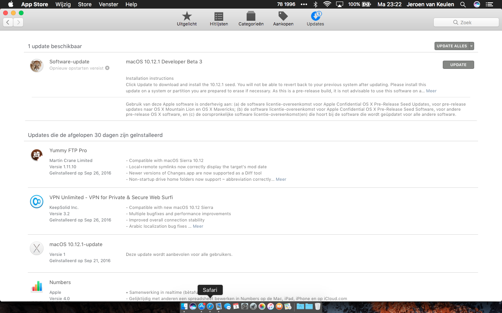The height and width of the screenshot is (313, 502).
Task: Open System Preferences from the Dock
Action: [245, 306]
